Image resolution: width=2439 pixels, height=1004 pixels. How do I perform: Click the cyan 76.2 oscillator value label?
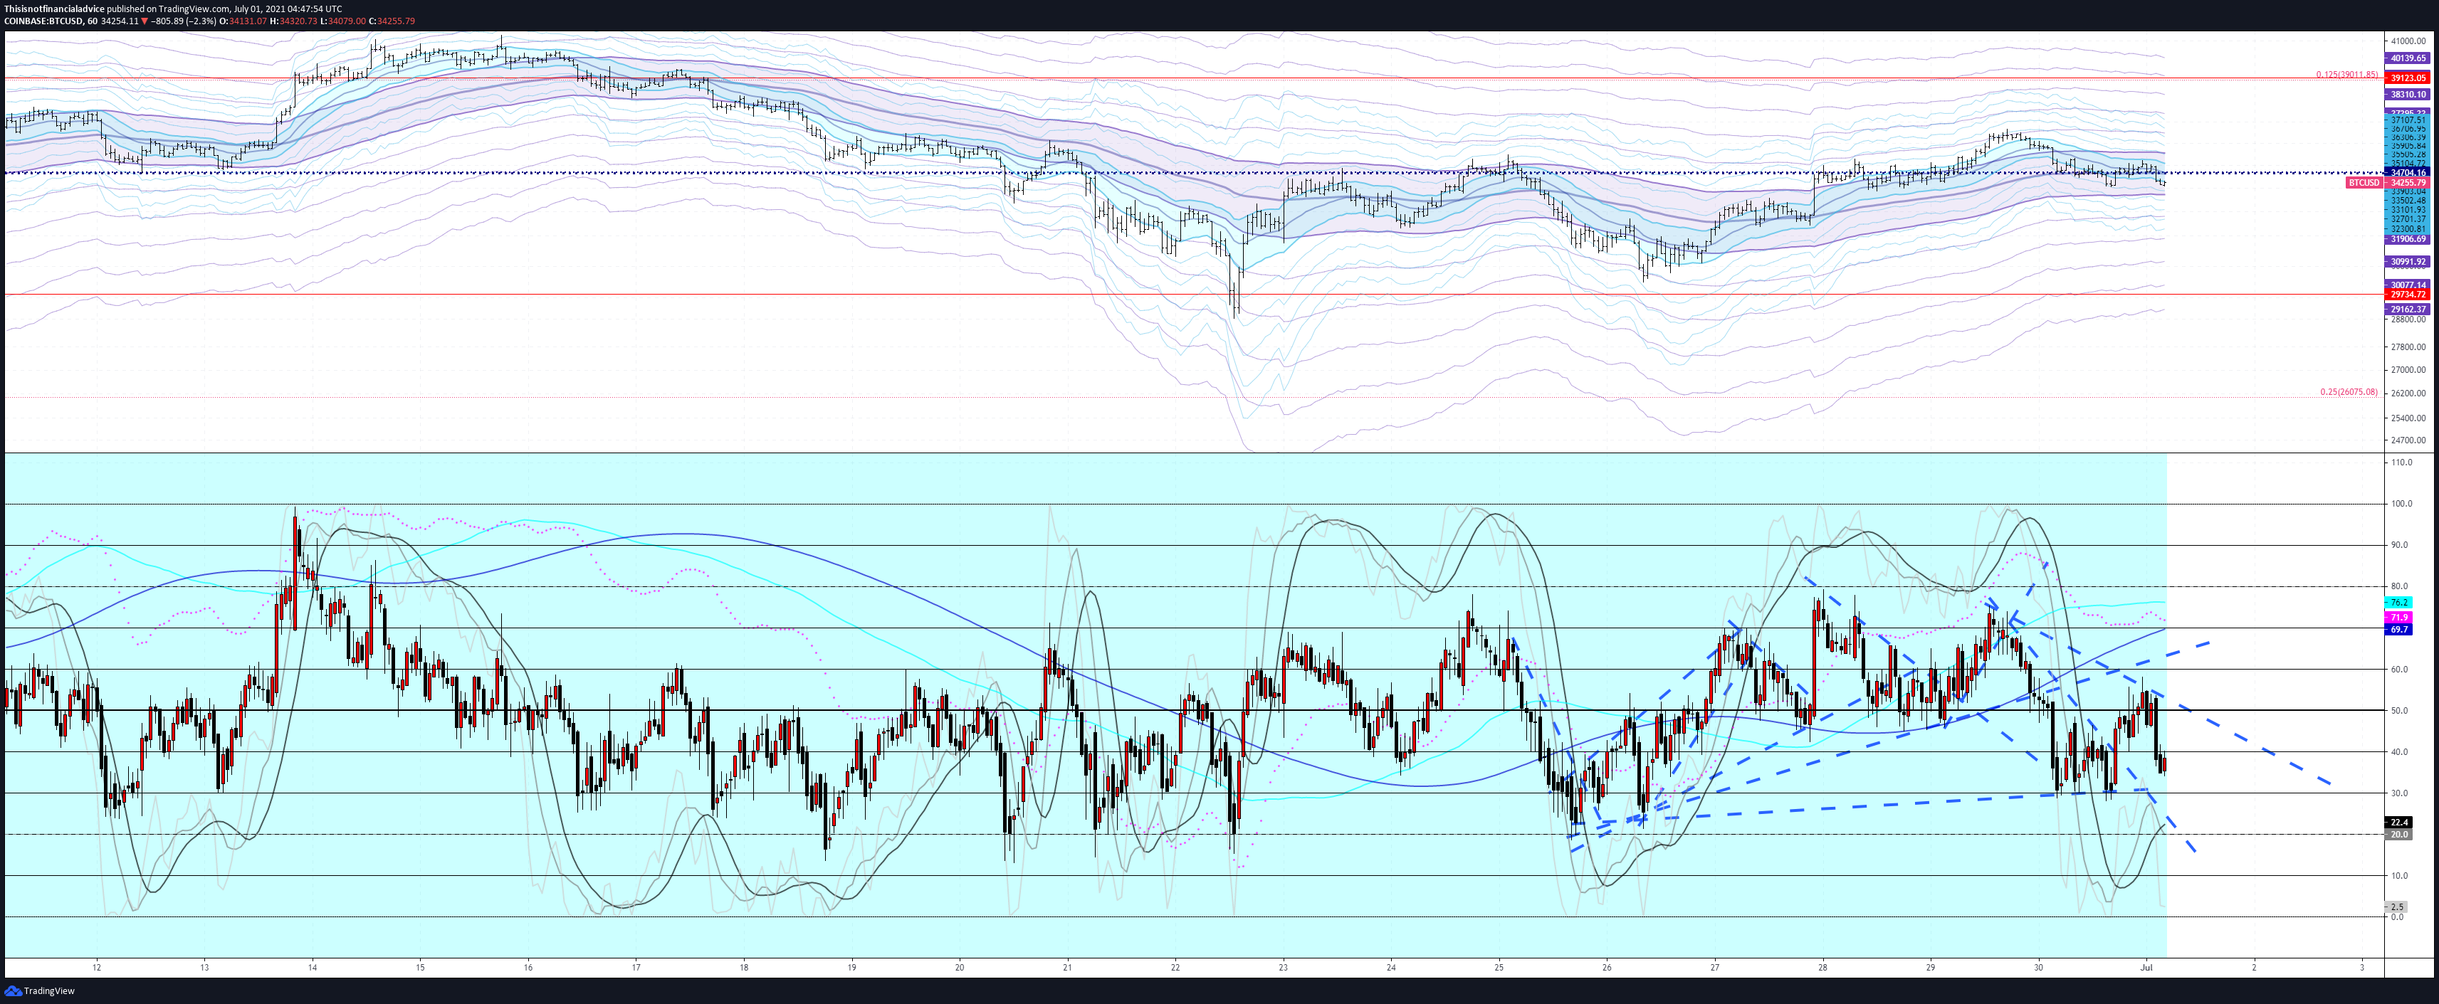click(2398, 602)
